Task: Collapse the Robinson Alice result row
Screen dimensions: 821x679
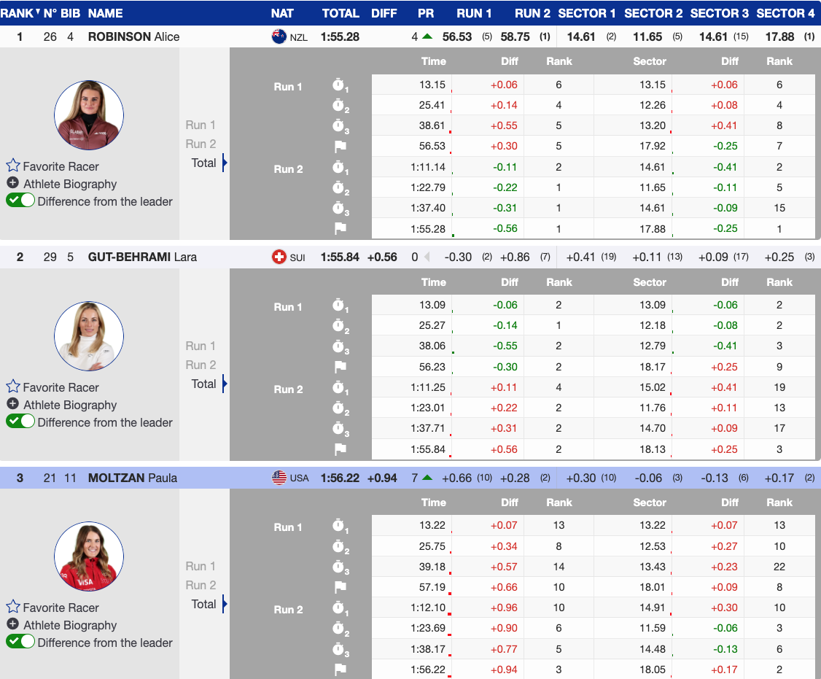Action: 133,36
